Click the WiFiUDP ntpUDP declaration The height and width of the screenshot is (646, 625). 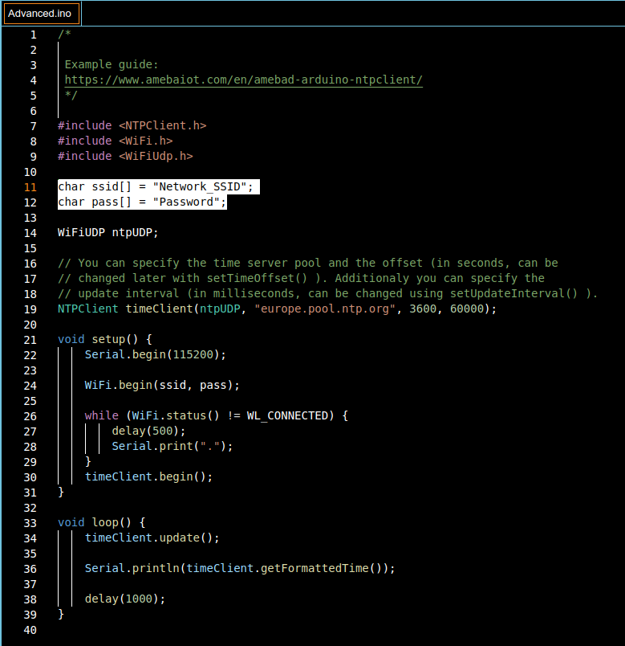[x=108, y=233]
